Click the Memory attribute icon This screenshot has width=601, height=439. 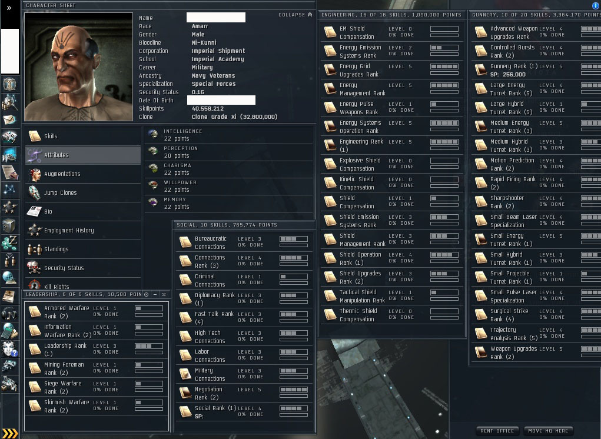click(153, 202)
